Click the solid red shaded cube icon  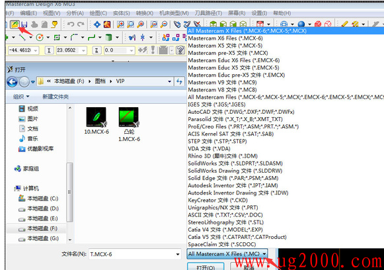coord(318,24)
